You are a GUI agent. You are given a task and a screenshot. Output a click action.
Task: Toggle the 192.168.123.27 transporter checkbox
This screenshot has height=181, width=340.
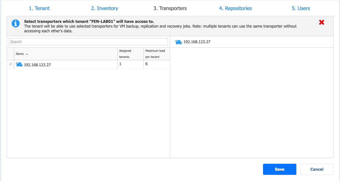[11, 64]
